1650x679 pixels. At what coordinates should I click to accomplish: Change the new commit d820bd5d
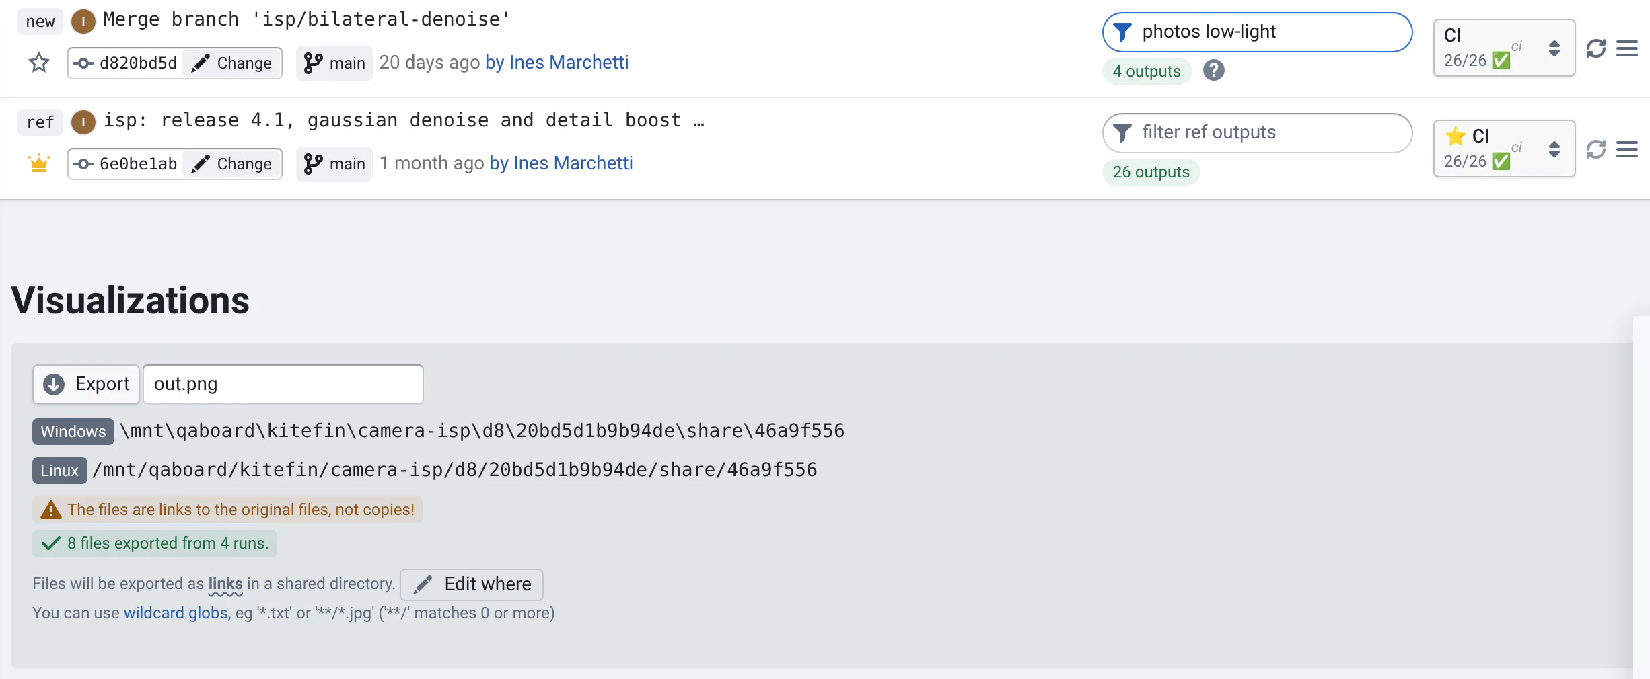click(x=232, y=63)
